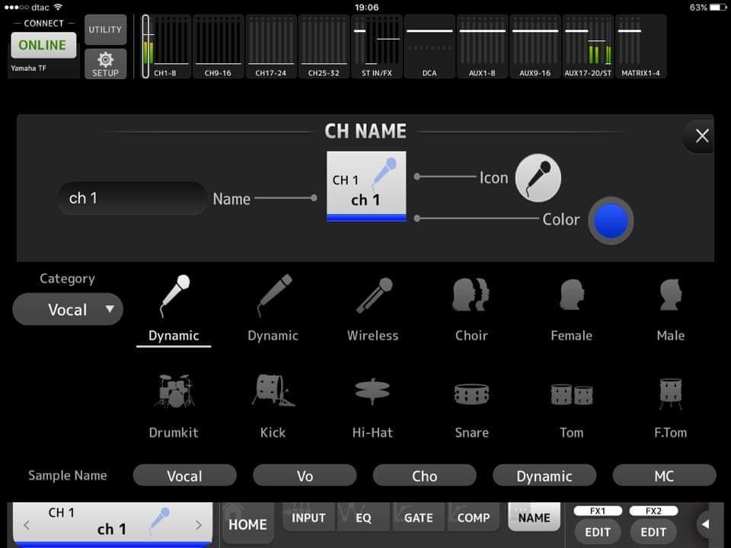731x548 pixels.
Task: Show the AUX9-16 bank
Action: coord(535,46)
